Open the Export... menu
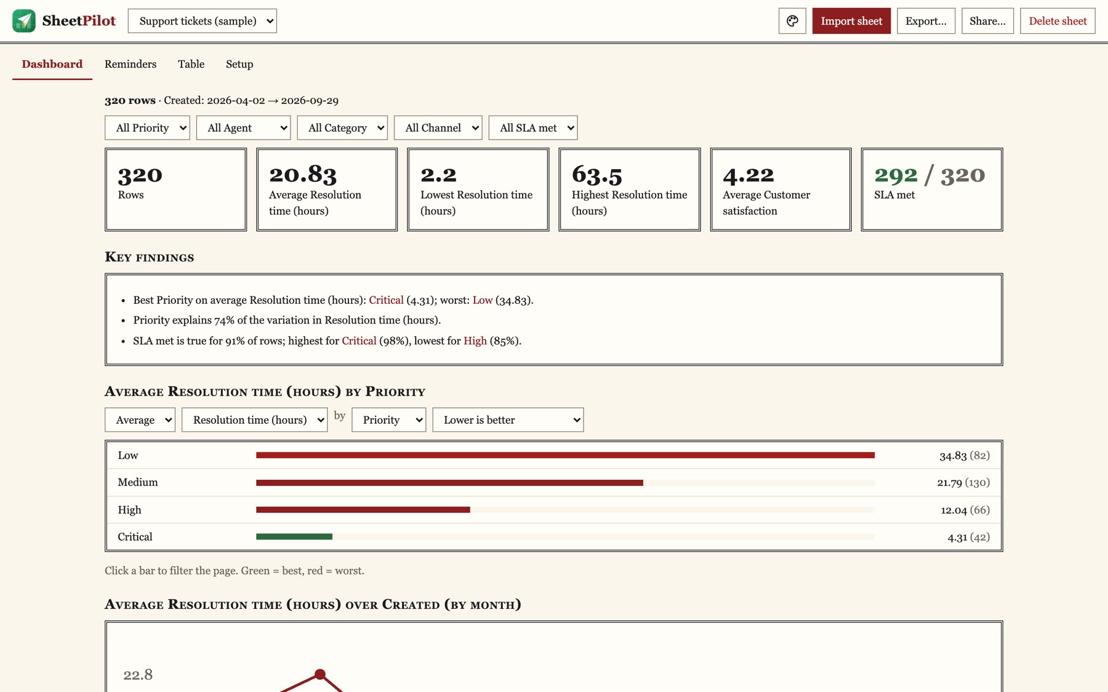 point(926,21)
